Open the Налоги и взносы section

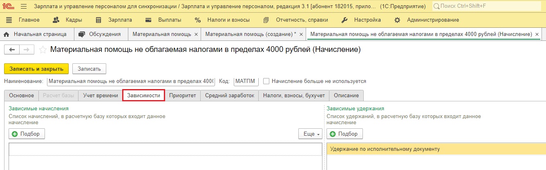pos(222,20)
